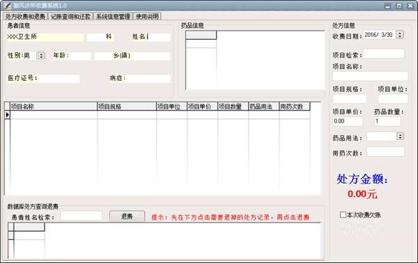Switch to the 使用说明 tab

click(x=148, y=17)
